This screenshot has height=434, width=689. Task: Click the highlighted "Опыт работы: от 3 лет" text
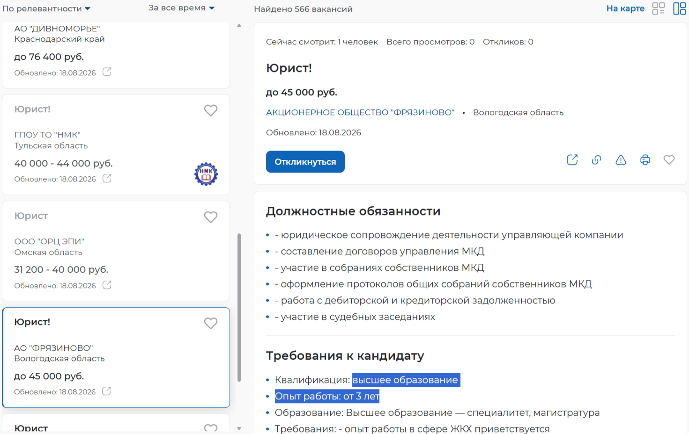(327, 396)
